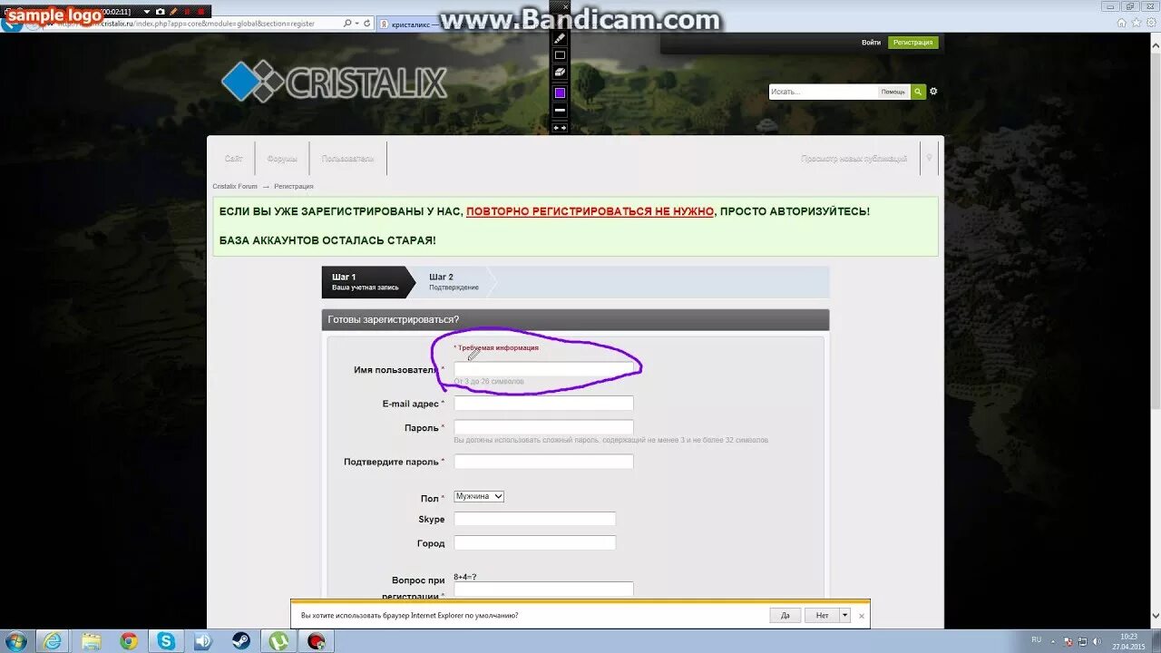Select the eraser tool in Bandicam toolbar
Viewport: 1161px width, 653px height.
(x=560, y=72)
